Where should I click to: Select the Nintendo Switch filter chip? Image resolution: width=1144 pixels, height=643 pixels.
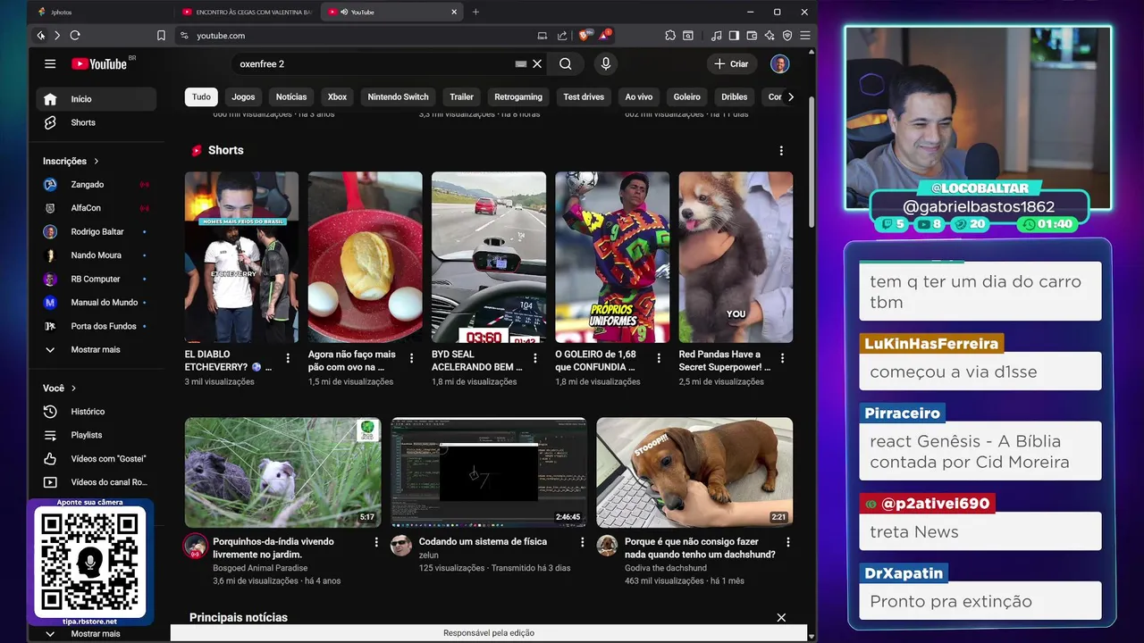[399, 96]
